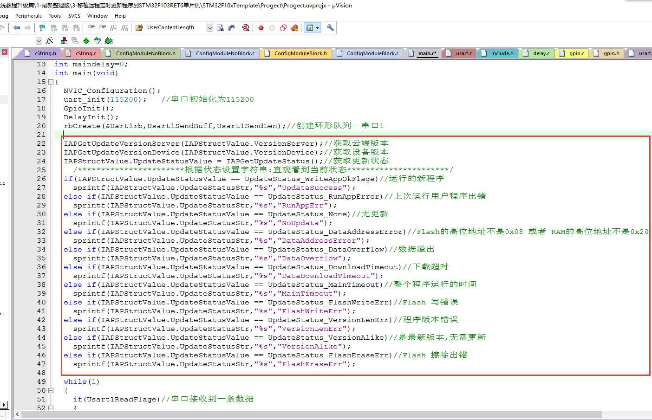This screenshot has width=652, height=420.
Task: Click the Find document search icon
Action: point(221,28)
